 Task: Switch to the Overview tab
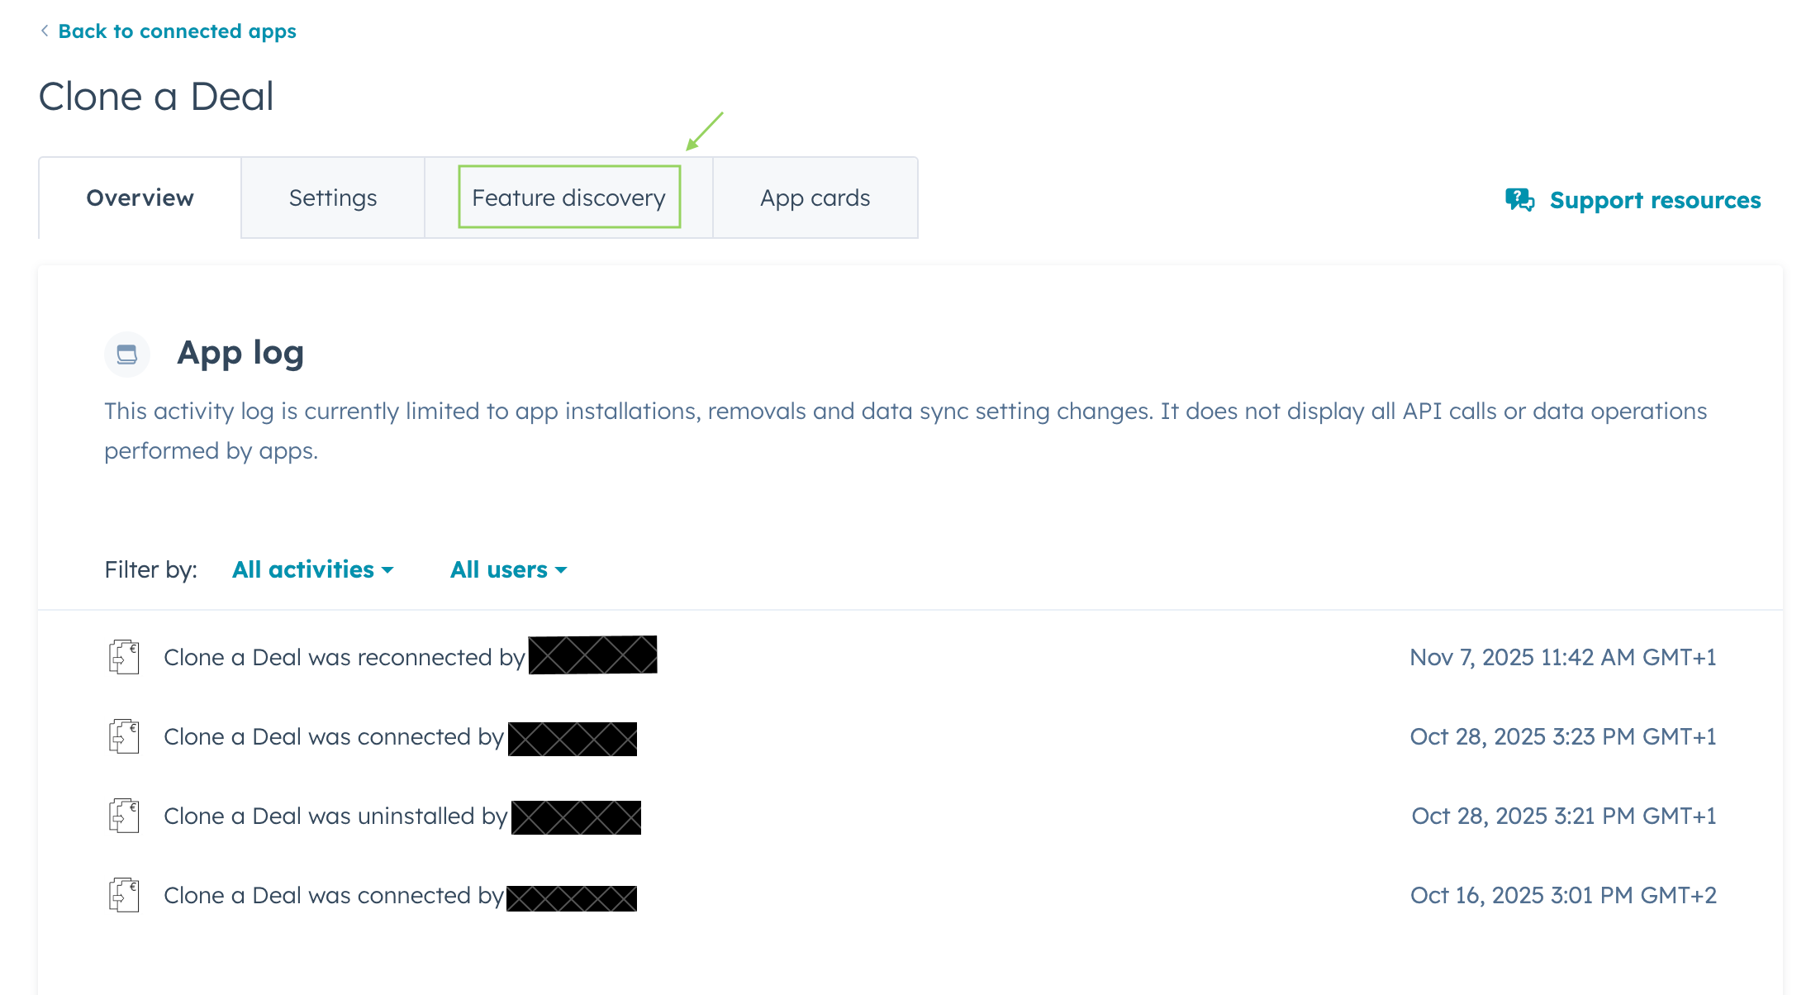(140, 198)
